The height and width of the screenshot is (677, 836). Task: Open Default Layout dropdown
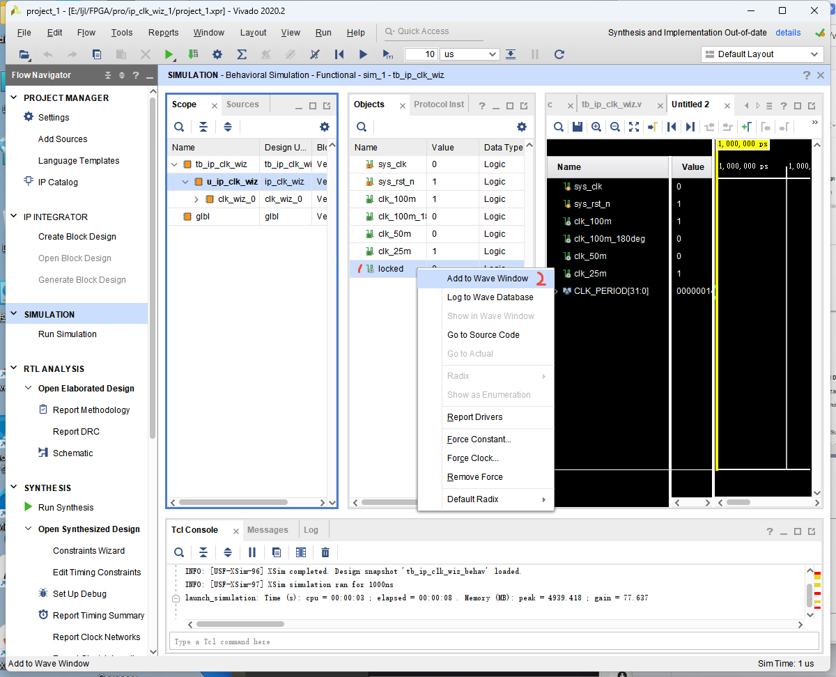(x=762, y=54)
